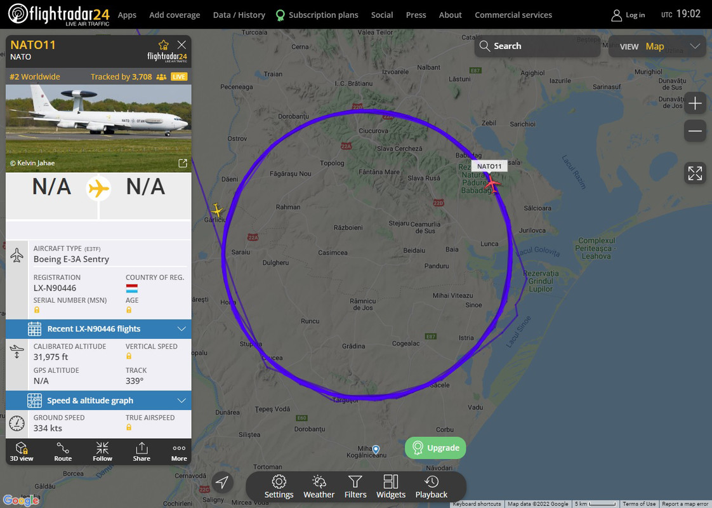The image size is (712, 508).
Task: Click the Search flights field
Action: tap(537, 46)
